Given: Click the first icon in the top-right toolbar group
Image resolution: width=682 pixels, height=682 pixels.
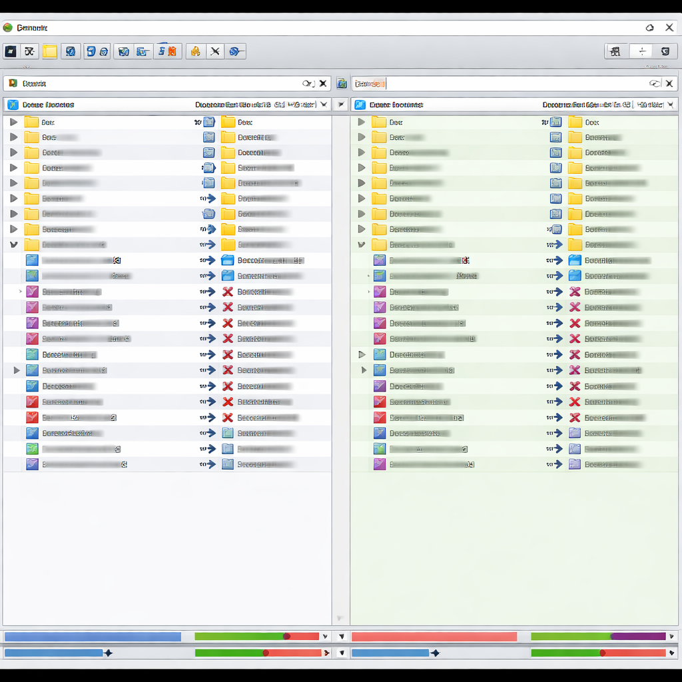Looking at the screenshot, I should pyautogui.click(x=615, y=51).
